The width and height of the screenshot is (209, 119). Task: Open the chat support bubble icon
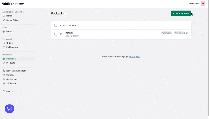pos(9,109)
